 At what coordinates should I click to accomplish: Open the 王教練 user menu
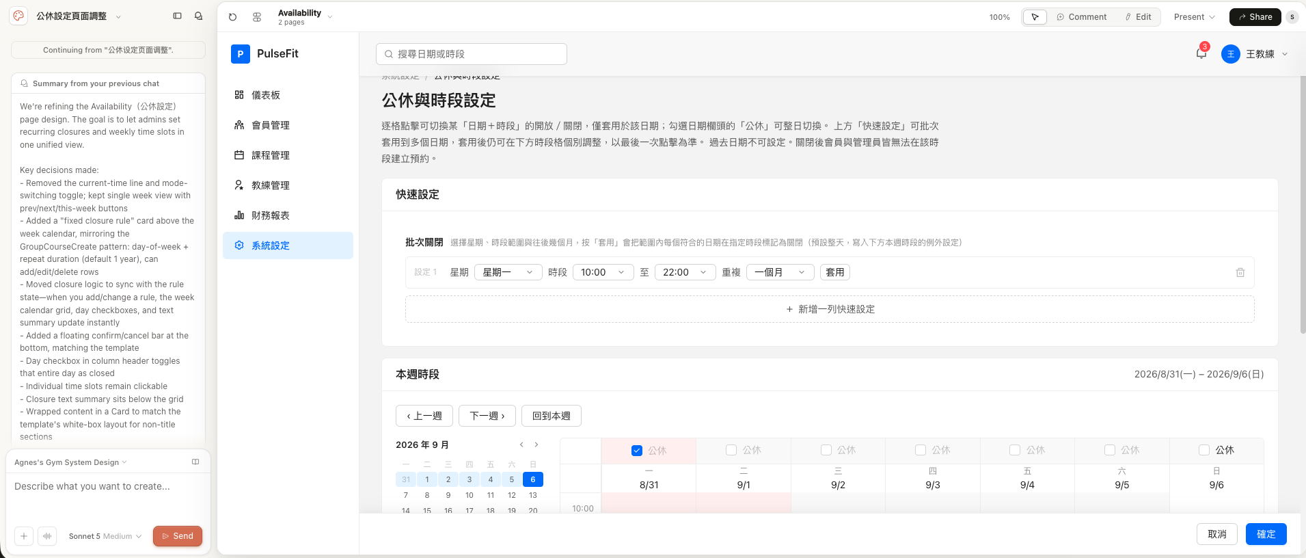(x=1255, y=54)
